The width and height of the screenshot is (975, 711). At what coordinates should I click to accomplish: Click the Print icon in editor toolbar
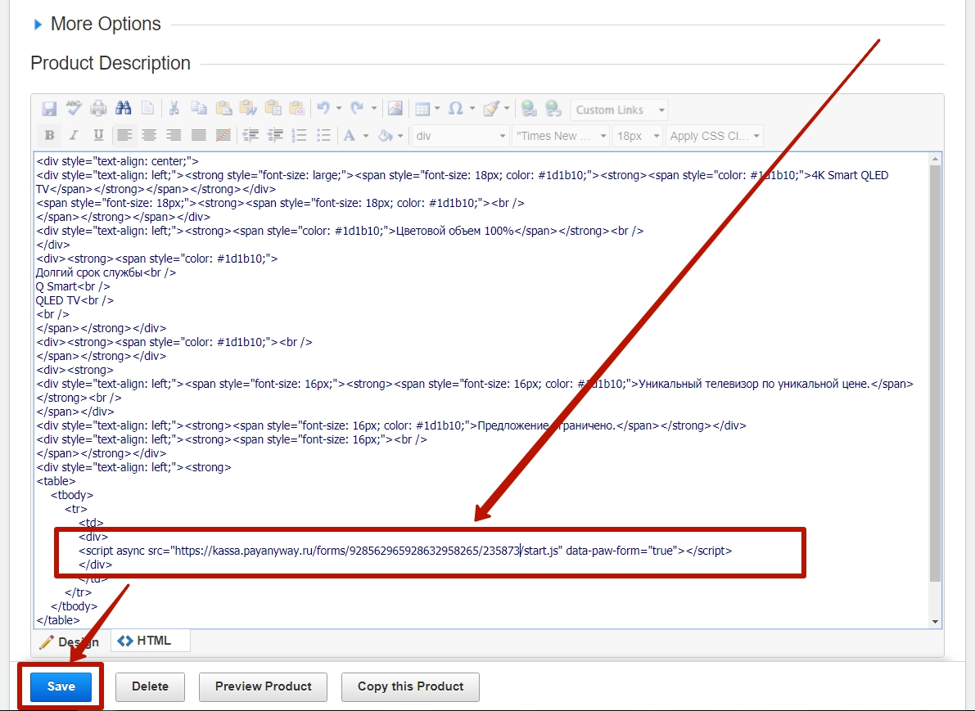pyautogui.click(x=98, y=109)
